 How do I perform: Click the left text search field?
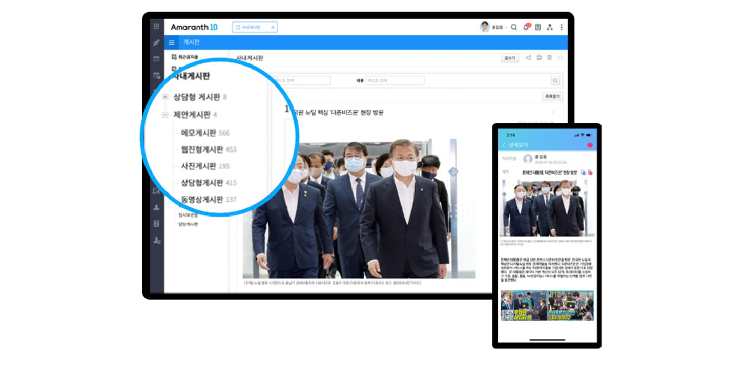click(x=301, y=80)
